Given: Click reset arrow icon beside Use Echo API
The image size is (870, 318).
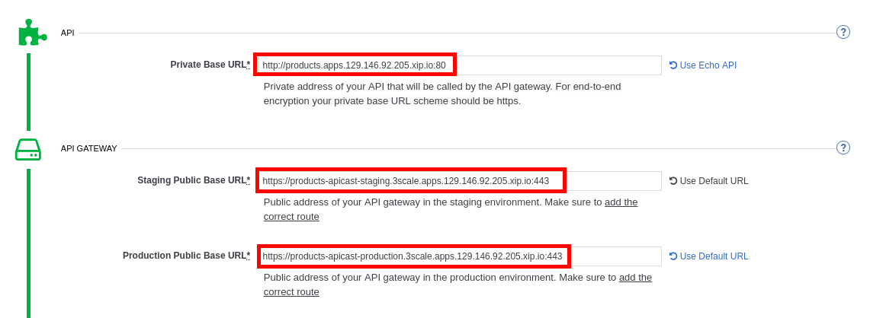Looking at the screenshot, I should [x=673, y=65].
